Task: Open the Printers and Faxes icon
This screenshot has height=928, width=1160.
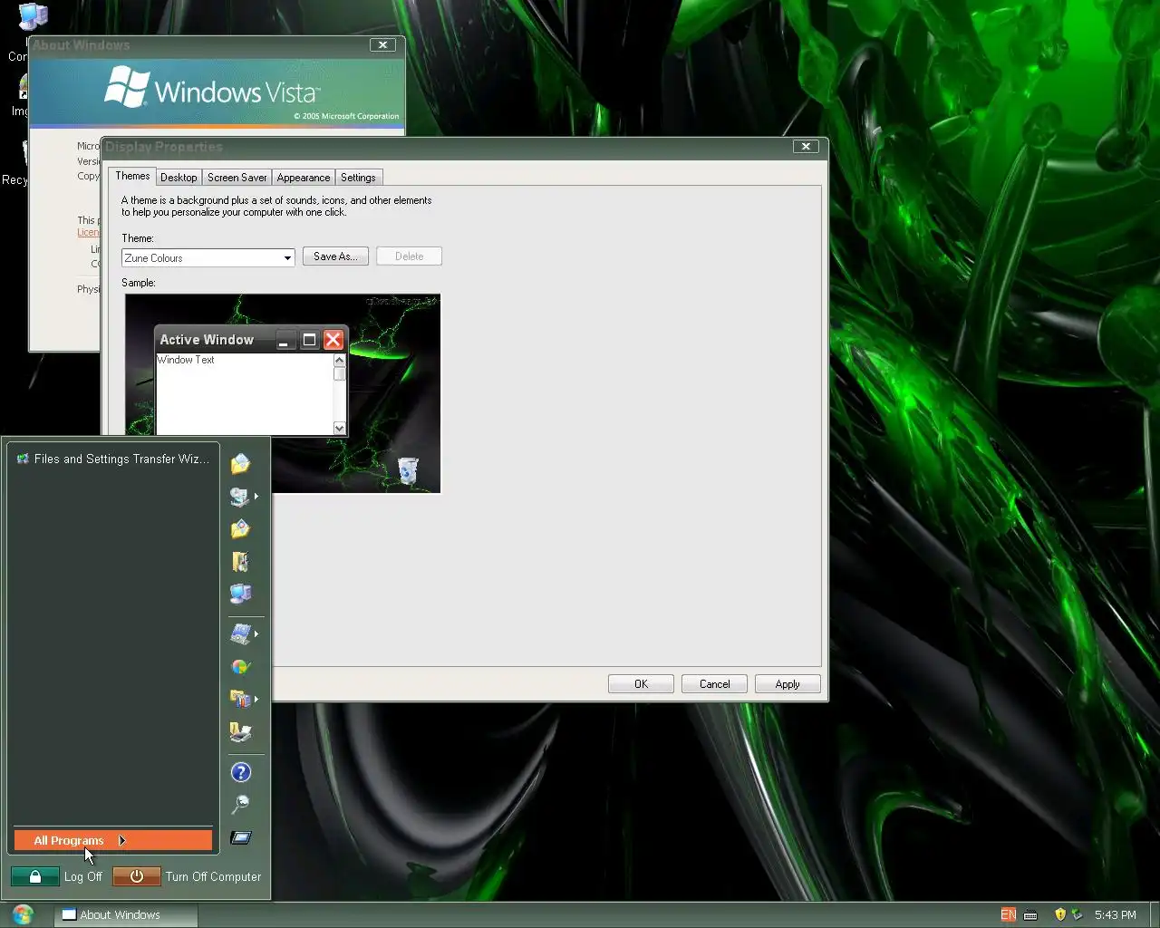Action: point(240,732)
